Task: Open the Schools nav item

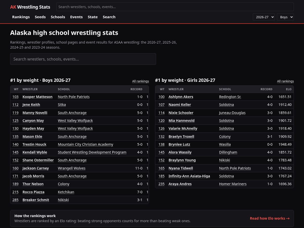Action: pos(58,17)
